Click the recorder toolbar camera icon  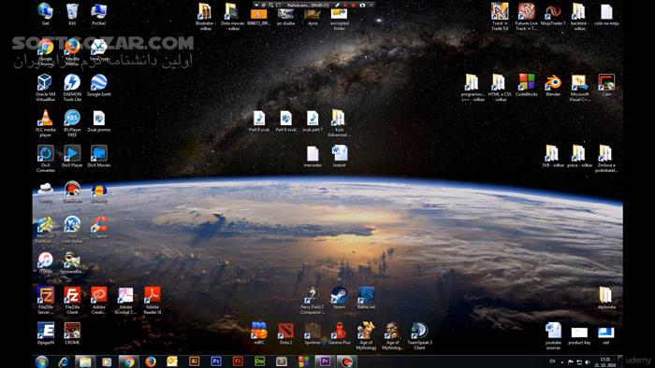point(362,5)
